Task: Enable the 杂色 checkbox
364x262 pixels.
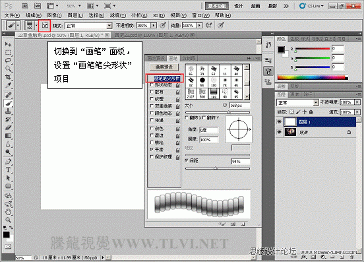Action: coord(152,128)
